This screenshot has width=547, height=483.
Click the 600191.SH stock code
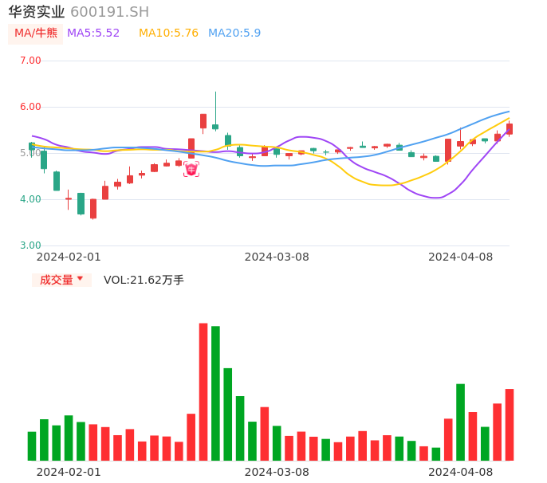109,12
